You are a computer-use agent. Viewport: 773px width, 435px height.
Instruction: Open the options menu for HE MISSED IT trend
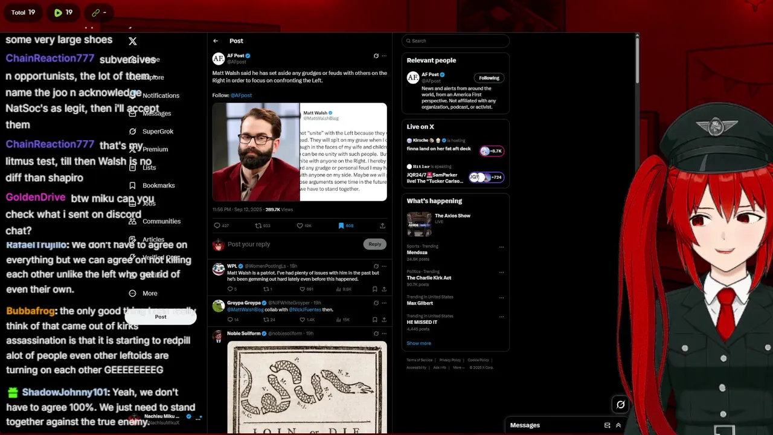pyautogui.click(x=501, y=317)
